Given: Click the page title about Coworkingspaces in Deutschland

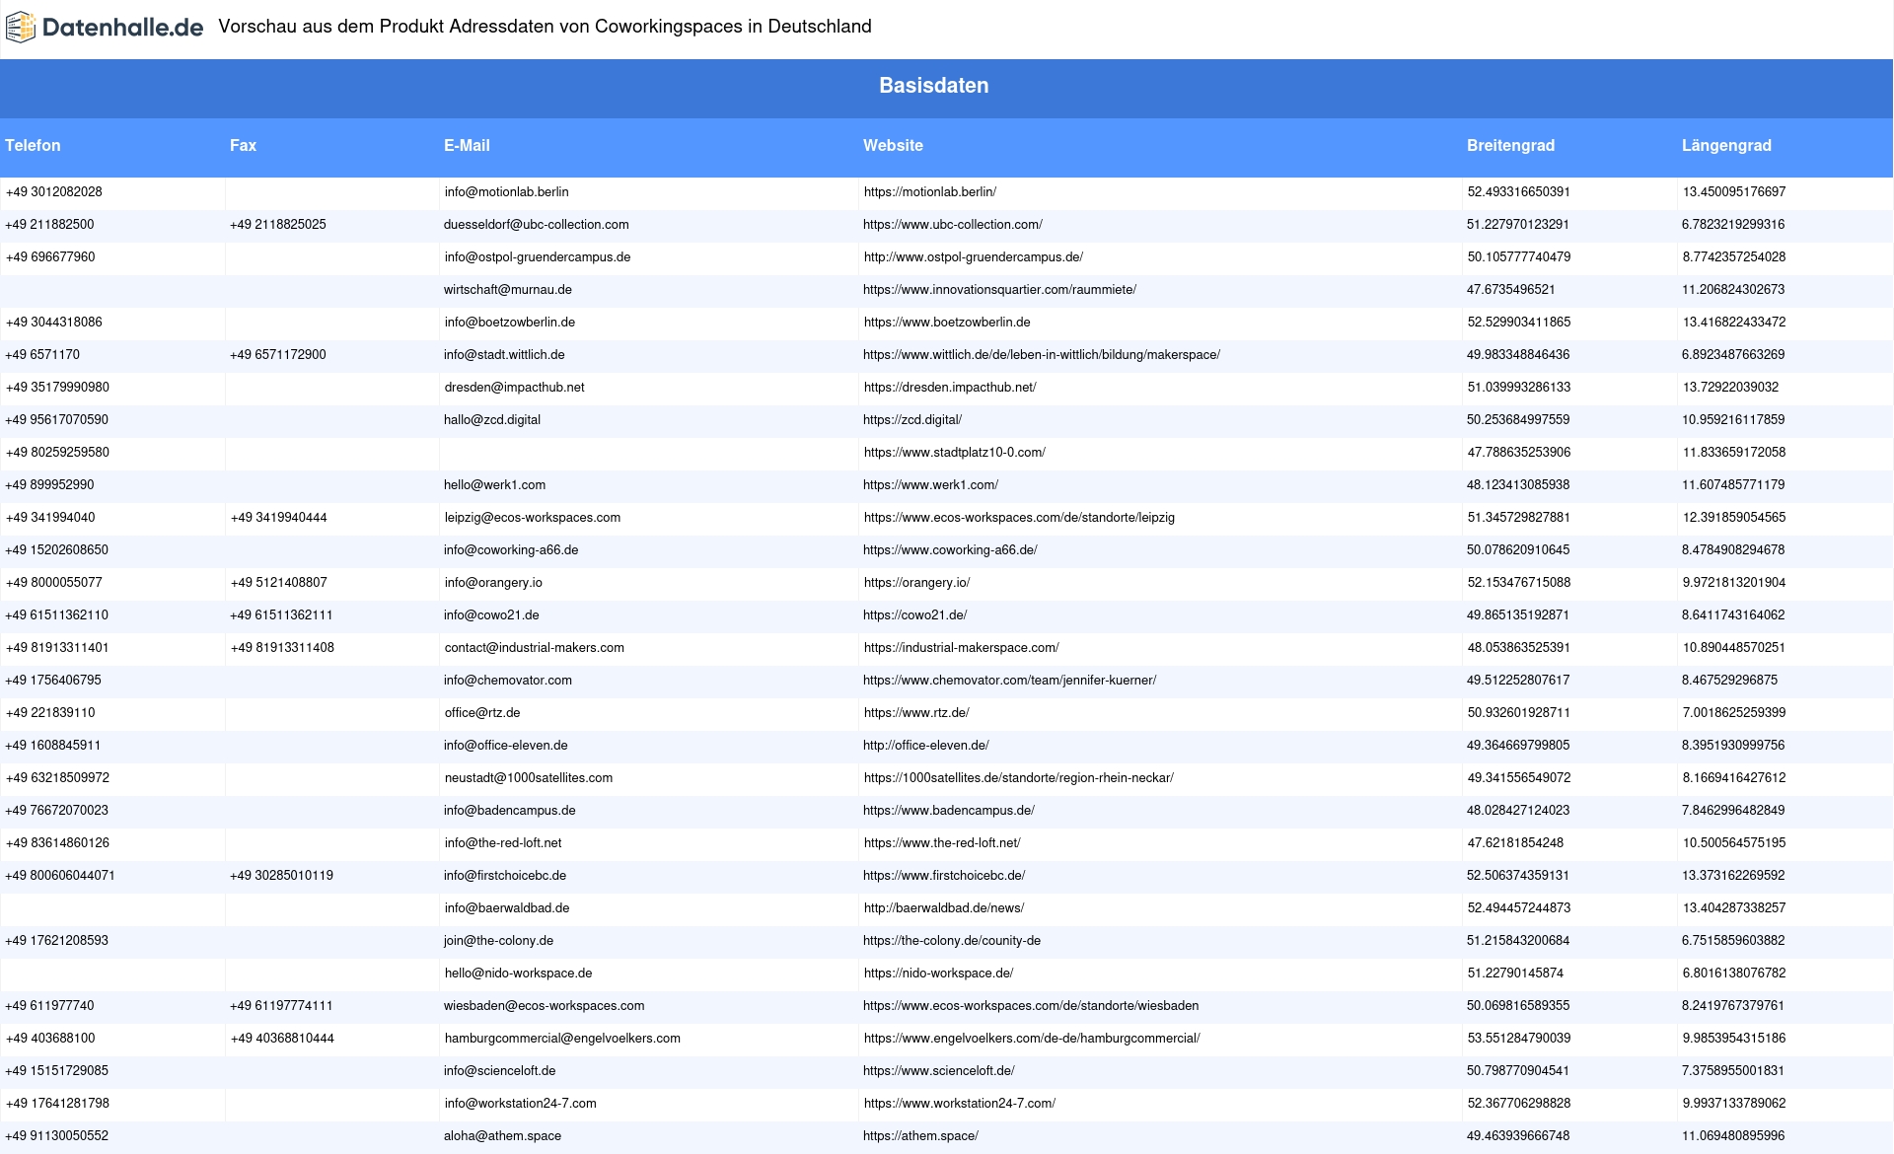Looking at the screenshot, I should pyautogui.click(x=545, y=27).
